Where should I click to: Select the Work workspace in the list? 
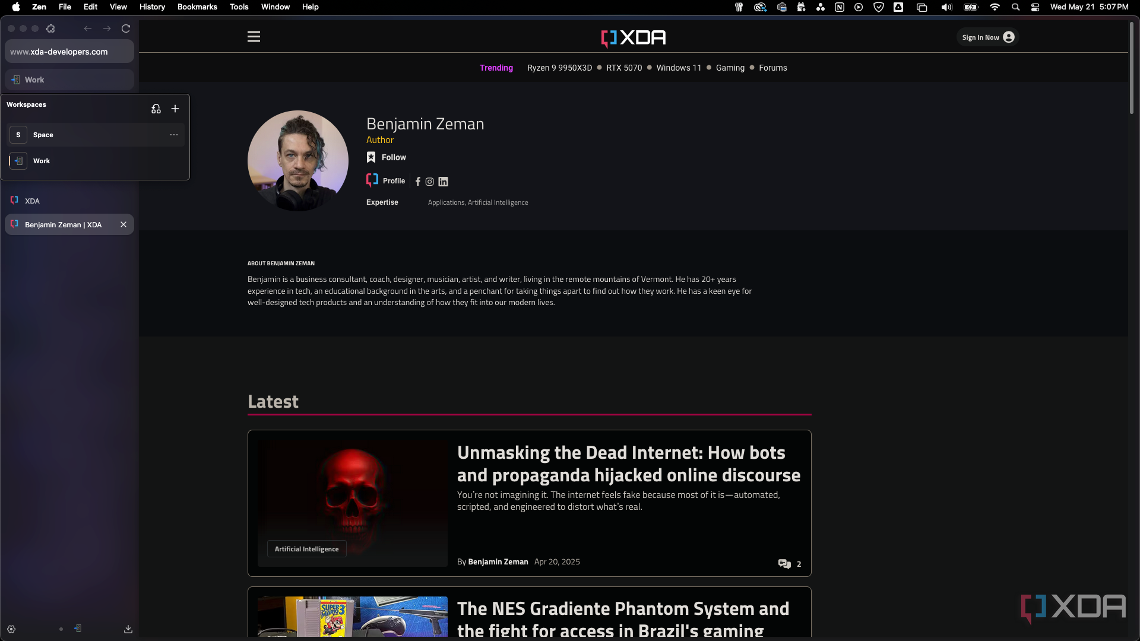[95, 161]
